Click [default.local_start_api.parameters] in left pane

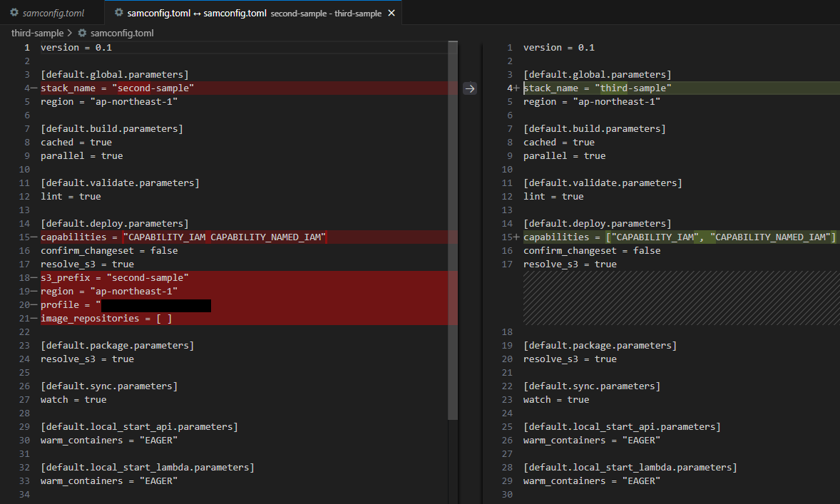click(139, 426)
